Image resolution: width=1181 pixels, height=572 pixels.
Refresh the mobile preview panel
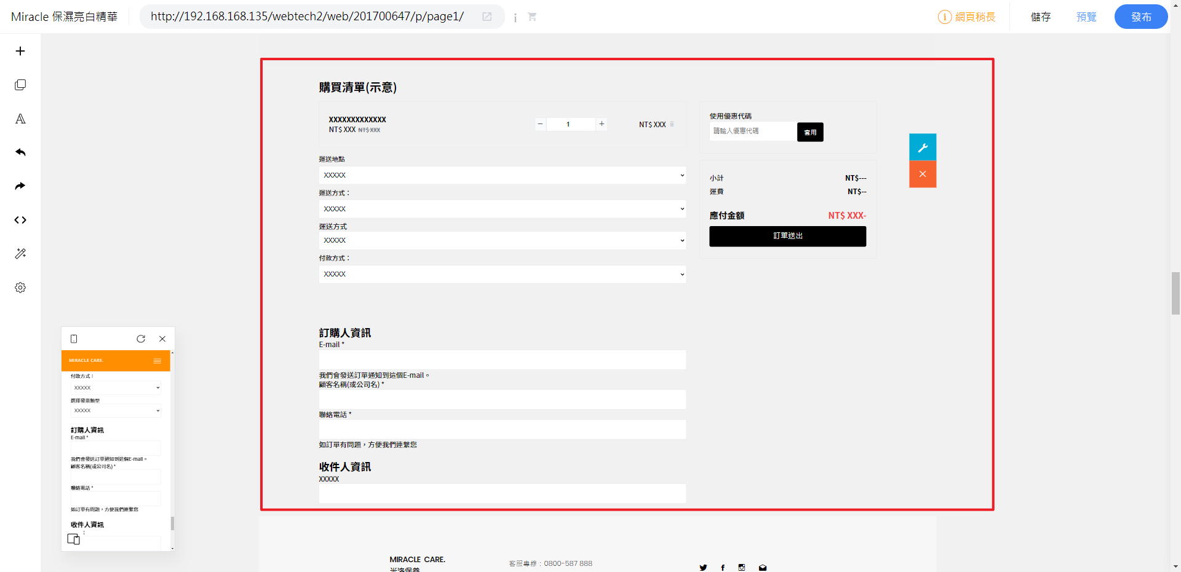coord(141,339)
